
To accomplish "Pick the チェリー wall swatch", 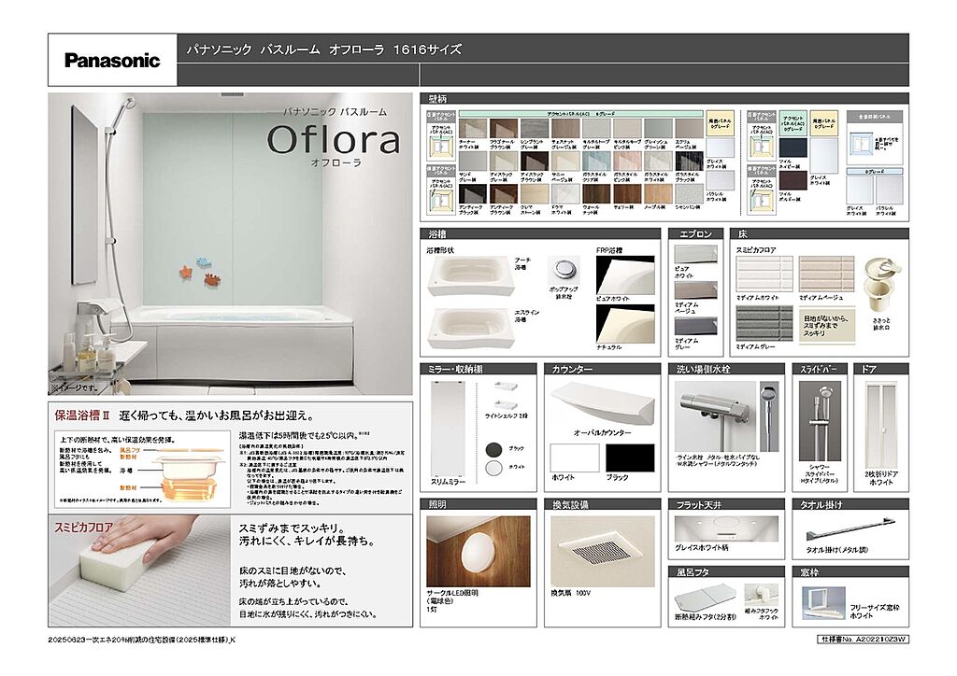I will tap(627, 193).
